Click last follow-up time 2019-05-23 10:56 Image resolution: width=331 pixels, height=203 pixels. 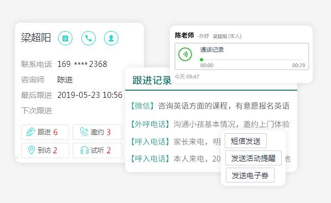pos(90,95)
